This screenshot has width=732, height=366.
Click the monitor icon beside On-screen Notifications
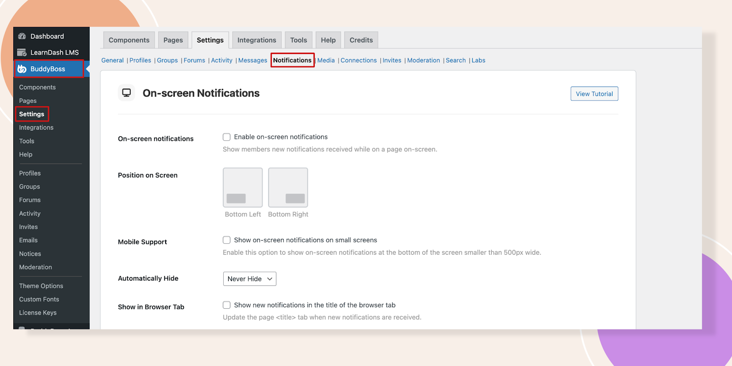[126, 93]
